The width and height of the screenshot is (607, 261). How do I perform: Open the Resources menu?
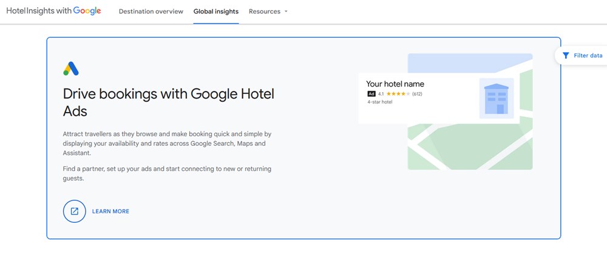[268, 12]
